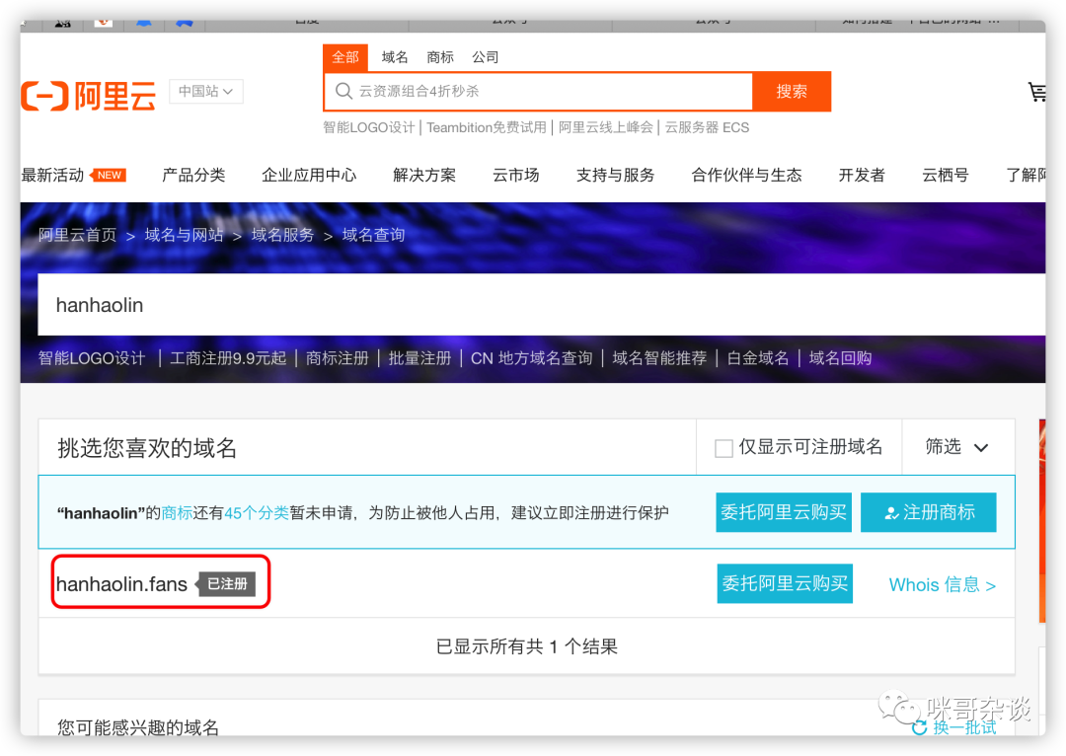Click hanhaolin.fans domain name
Image resolution: width=1066 pixels, height=756 pixels.
pyautogui.click(x=121, y=584)
